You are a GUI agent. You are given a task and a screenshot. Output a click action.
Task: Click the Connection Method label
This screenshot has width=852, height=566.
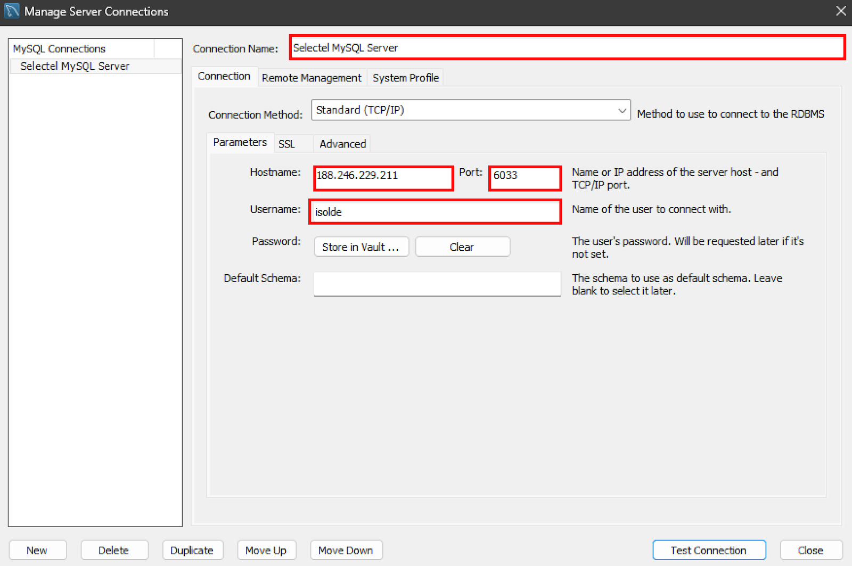click(x=255, y=114)
